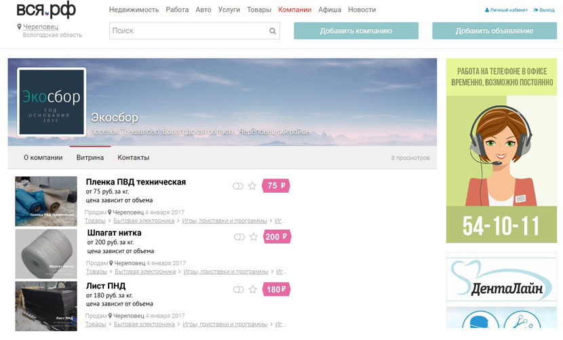
Task: Click the 180 ₽ price tag
Action: click(276, 289)
